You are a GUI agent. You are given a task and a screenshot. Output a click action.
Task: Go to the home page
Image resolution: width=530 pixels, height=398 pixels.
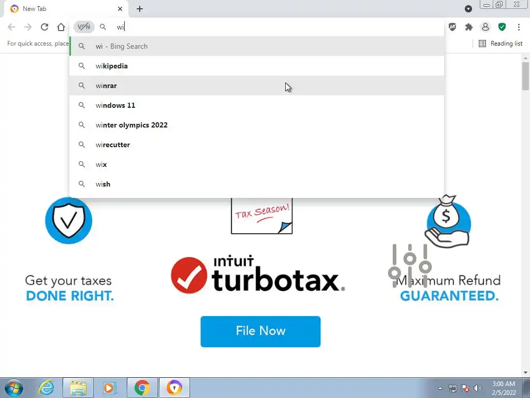pos(61,27)
